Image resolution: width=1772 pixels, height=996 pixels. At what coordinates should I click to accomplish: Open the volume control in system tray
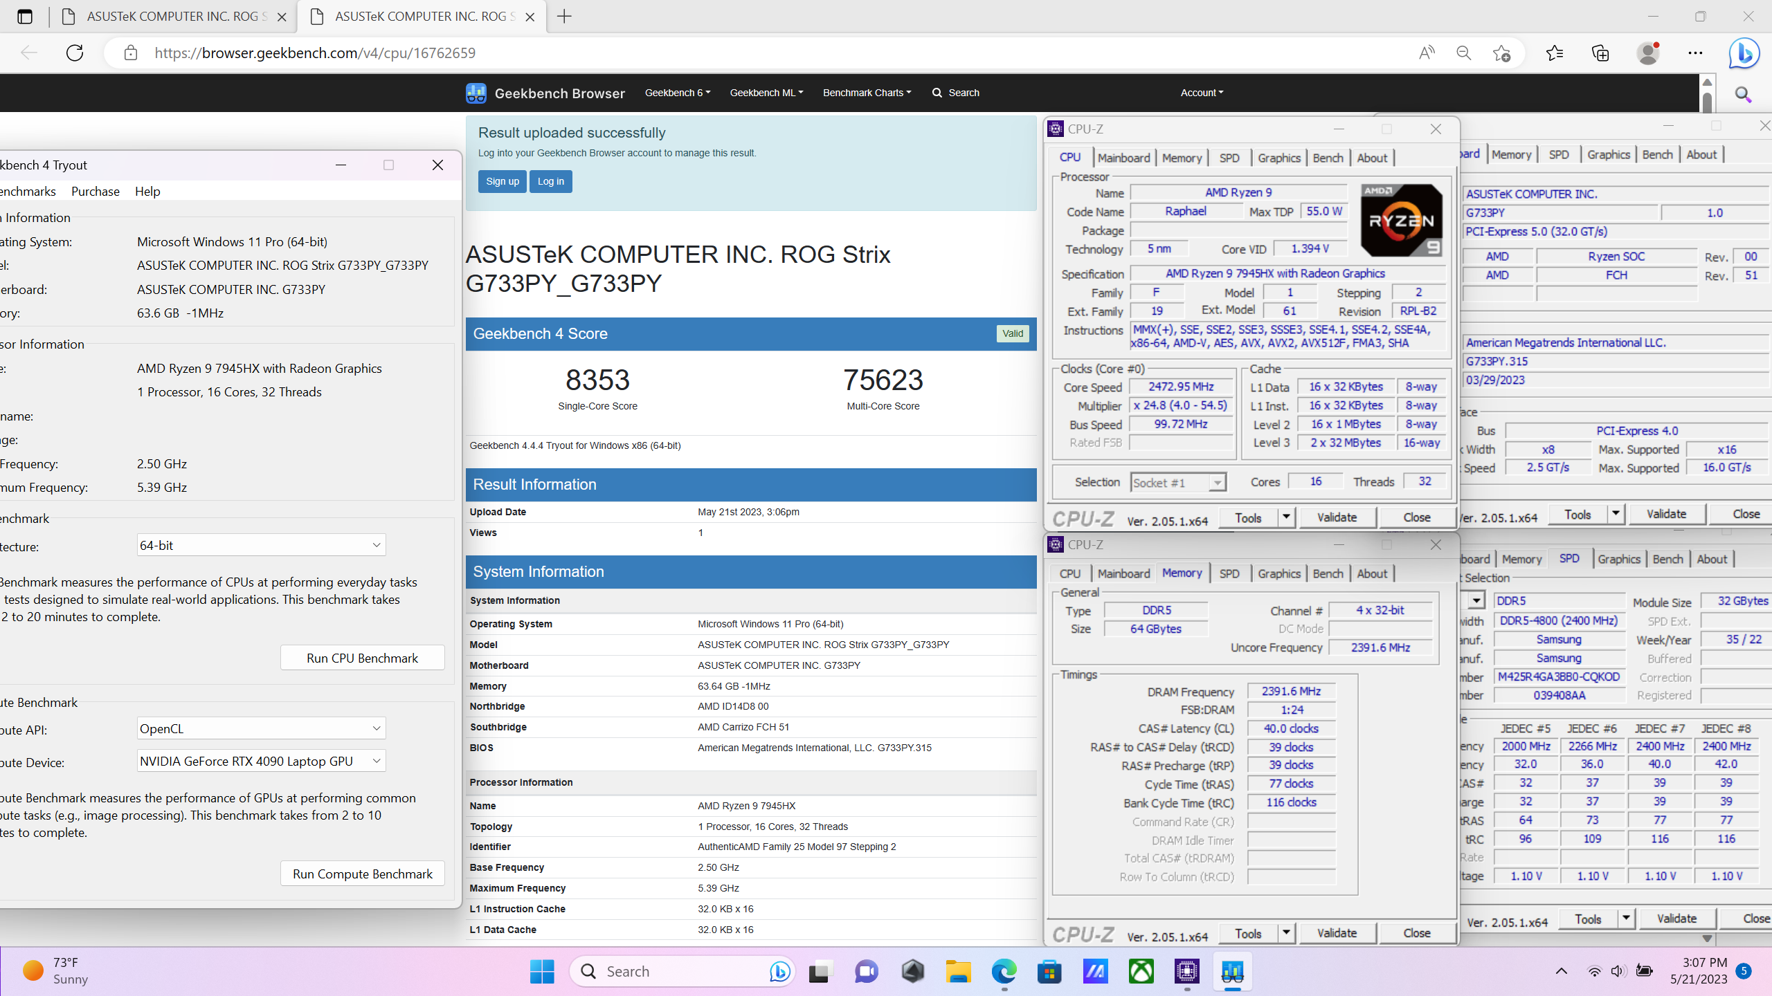1618,971
